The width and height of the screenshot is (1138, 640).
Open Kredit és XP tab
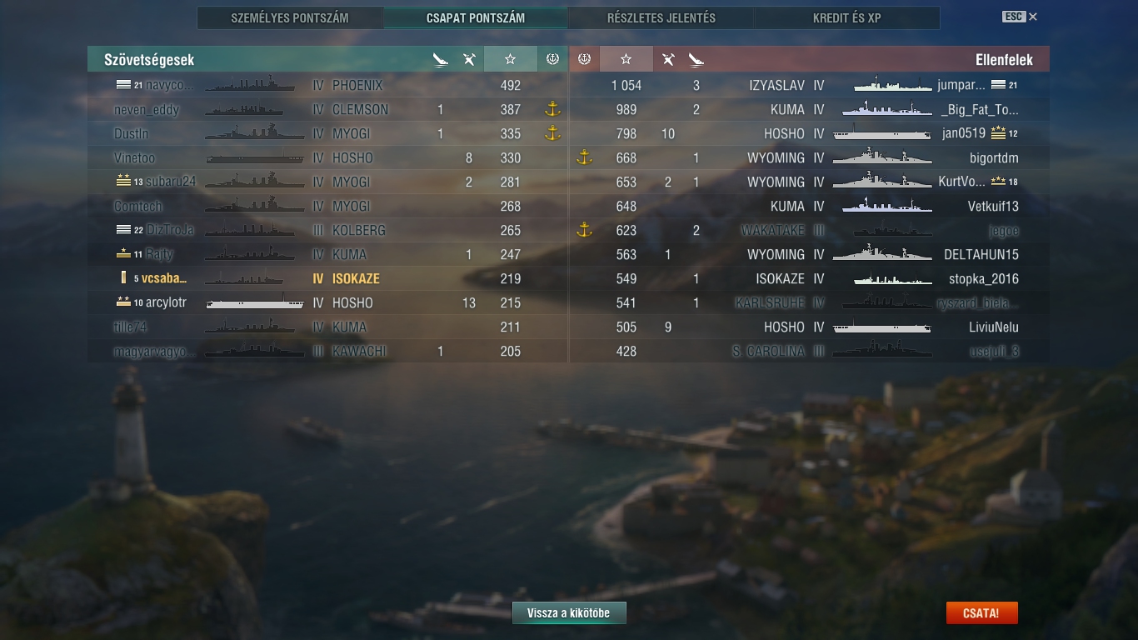coord(847,17)
